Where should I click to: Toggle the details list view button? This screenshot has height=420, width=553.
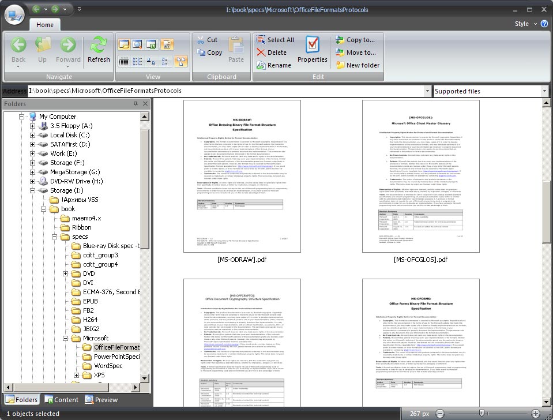124,61
